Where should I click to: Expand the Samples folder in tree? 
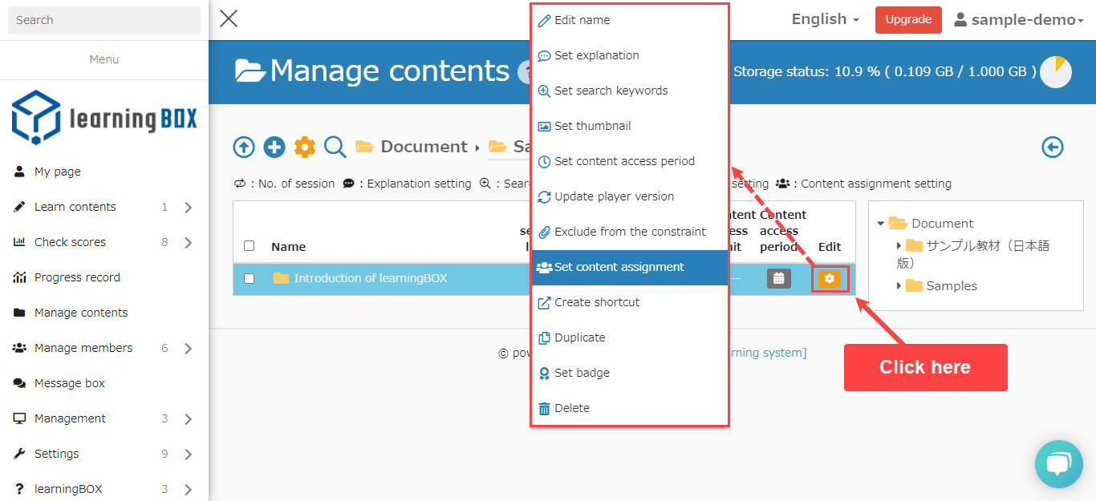pos(899,286)
